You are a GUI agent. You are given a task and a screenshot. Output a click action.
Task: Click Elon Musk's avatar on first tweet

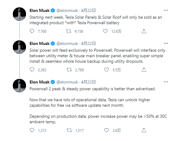coord(19,14)
